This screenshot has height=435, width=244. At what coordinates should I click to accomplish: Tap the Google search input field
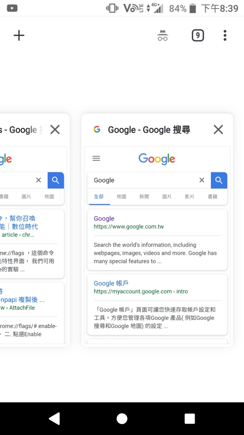(144, 180)
